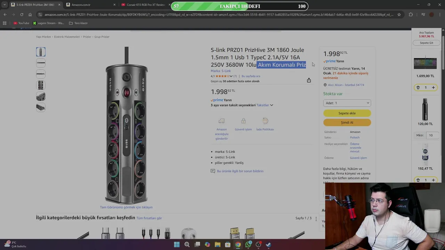Open the weather widget showing 3°C
This screenshot has width=445, height=250.
click(x=16, y=244)
